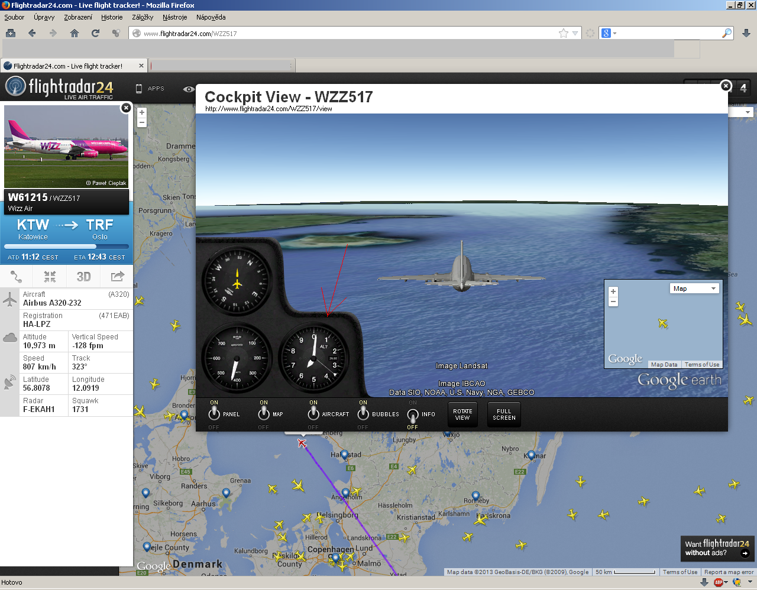
Task: Open the Map type dropdown in mini map
Action: (x=694, y=288)
